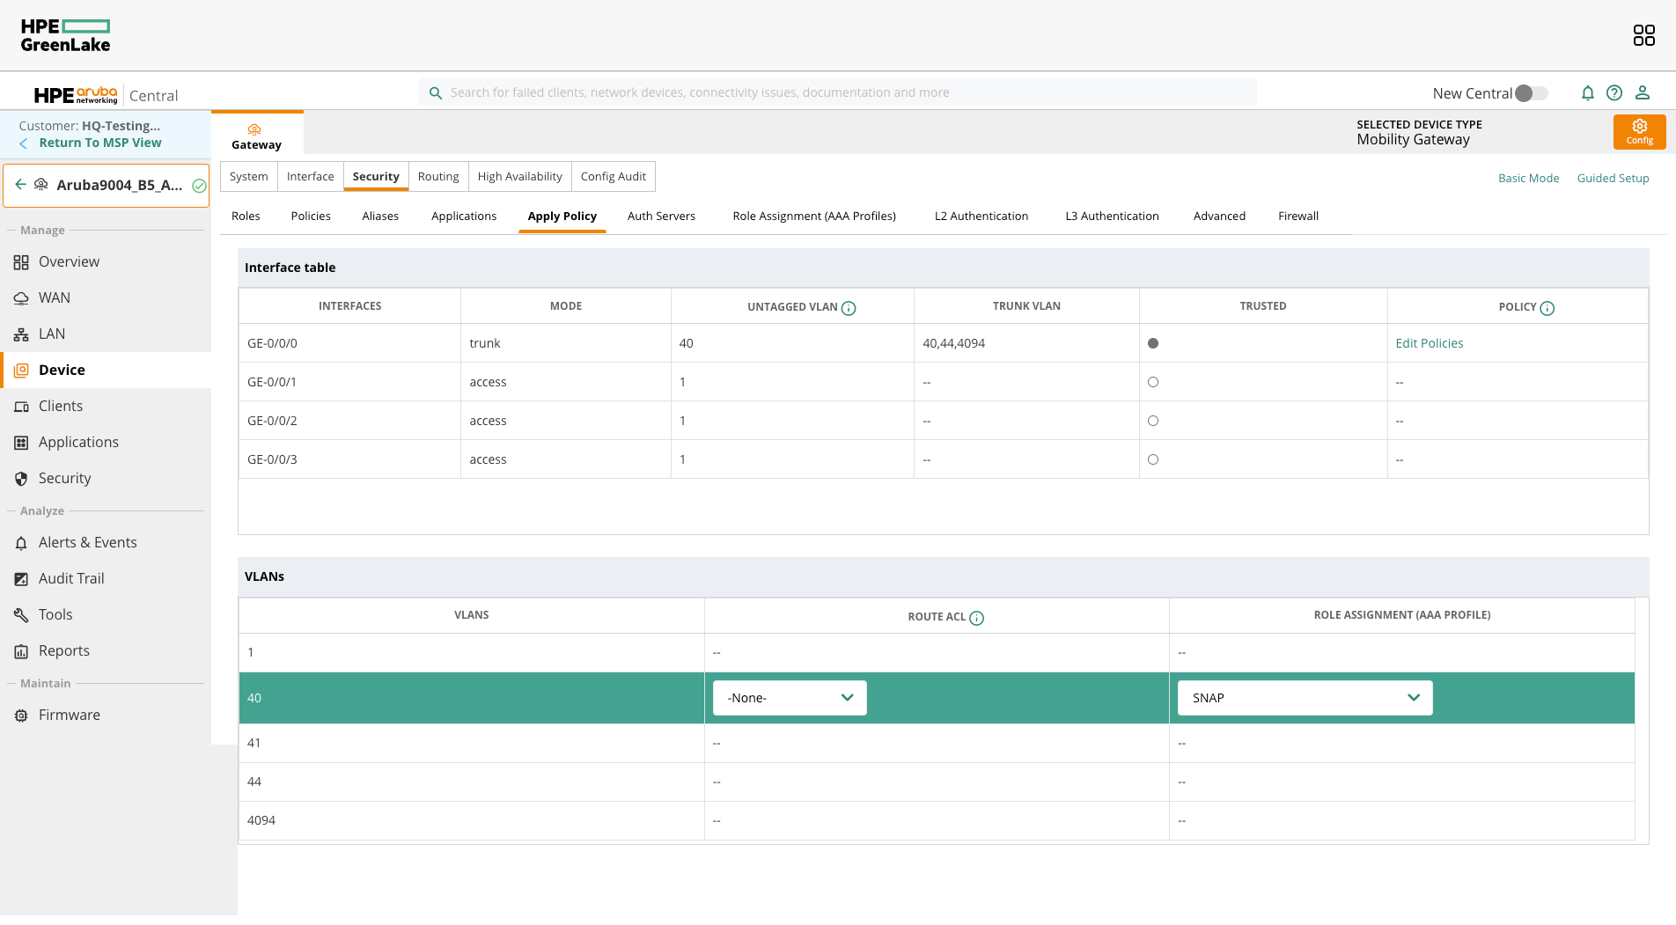Open the notifications bell icon

click(1587, 93)
